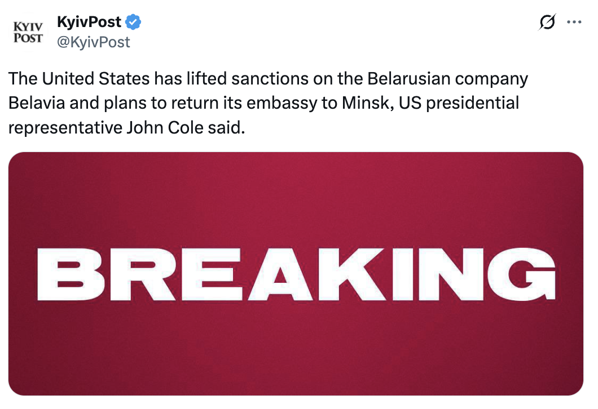The image size is (598, 409).
Task: Visit the @KyivPost handle link
Action: coord(94,42)
